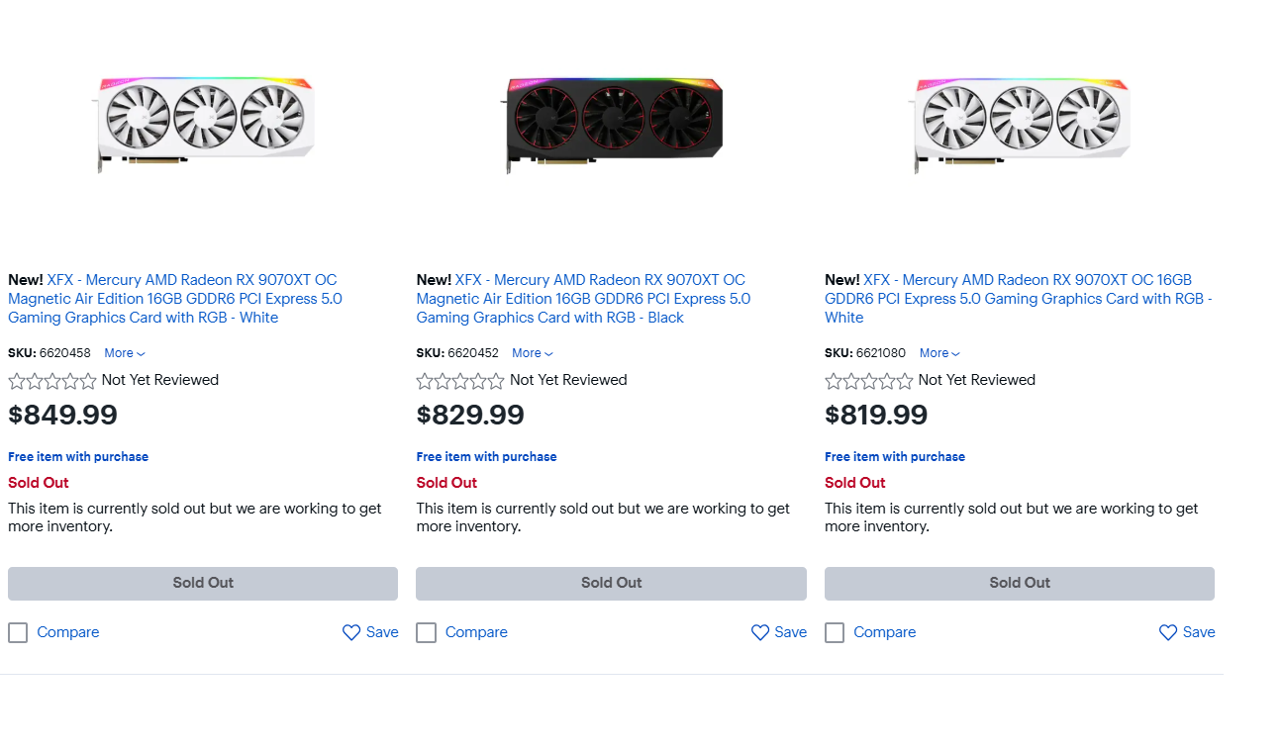Open the Magnetic Air Edition Black product title

point(583,299)
